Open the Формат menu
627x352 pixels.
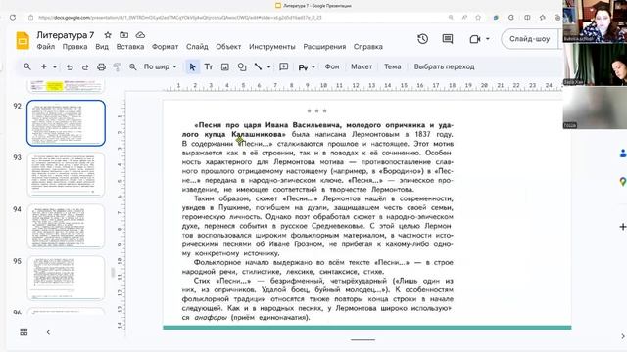[x=166, y=47]
